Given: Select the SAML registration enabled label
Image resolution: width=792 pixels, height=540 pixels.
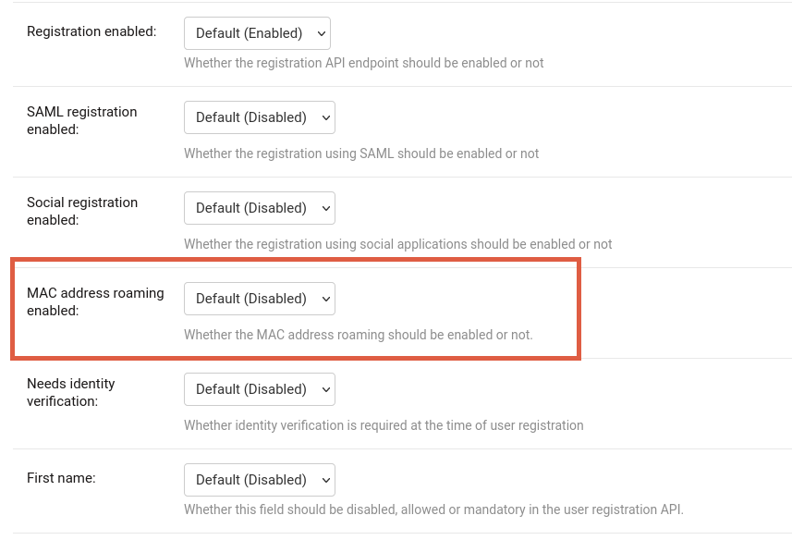Looking at the screenshot, I should pos(82,120).
